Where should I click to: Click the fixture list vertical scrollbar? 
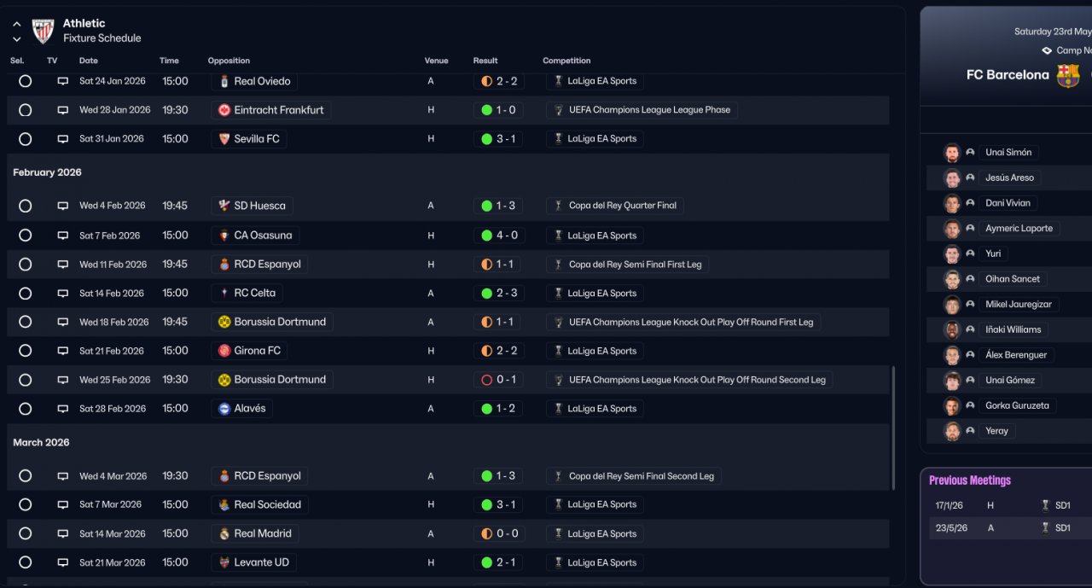[x=893, y=427]
